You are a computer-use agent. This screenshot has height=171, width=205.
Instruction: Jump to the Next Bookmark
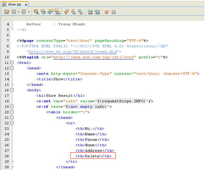pos(74,12)
